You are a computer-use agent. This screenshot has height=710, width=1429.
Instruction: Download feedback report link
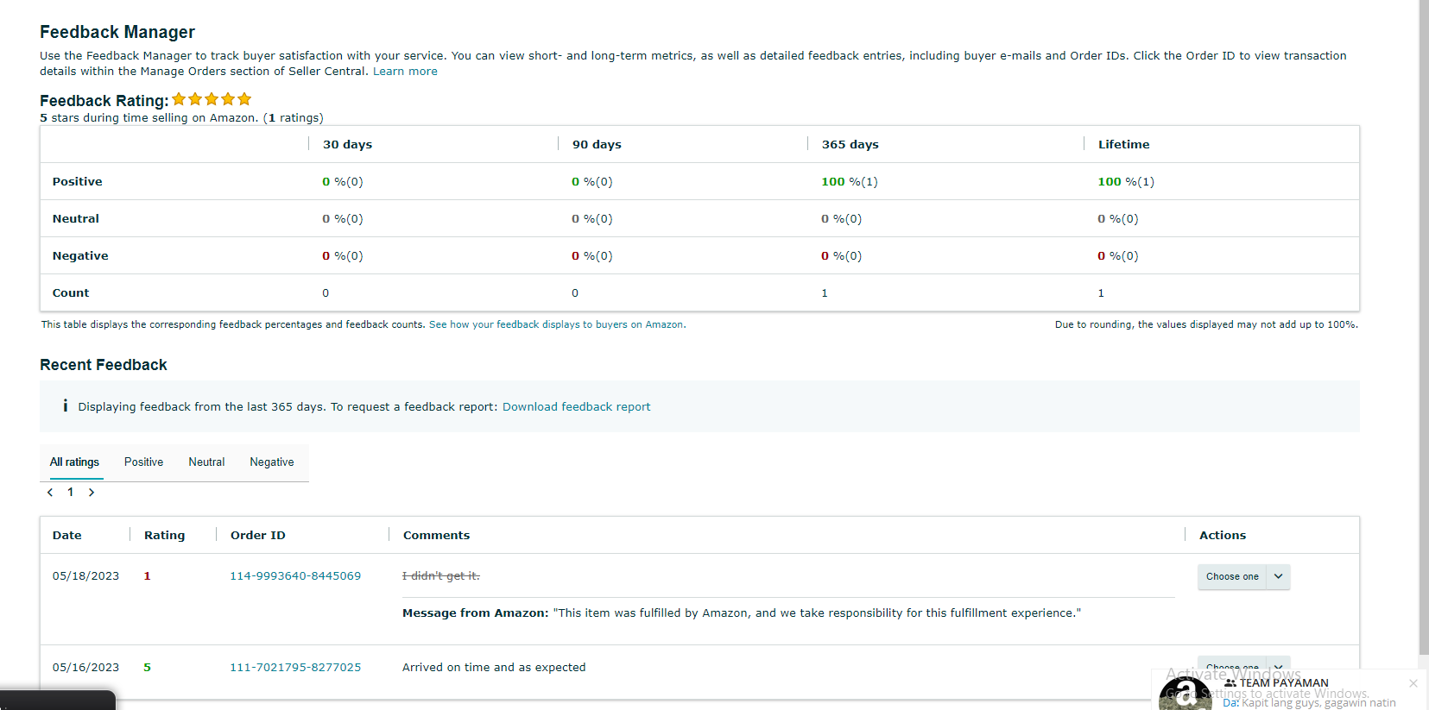[x=577, y=406]
